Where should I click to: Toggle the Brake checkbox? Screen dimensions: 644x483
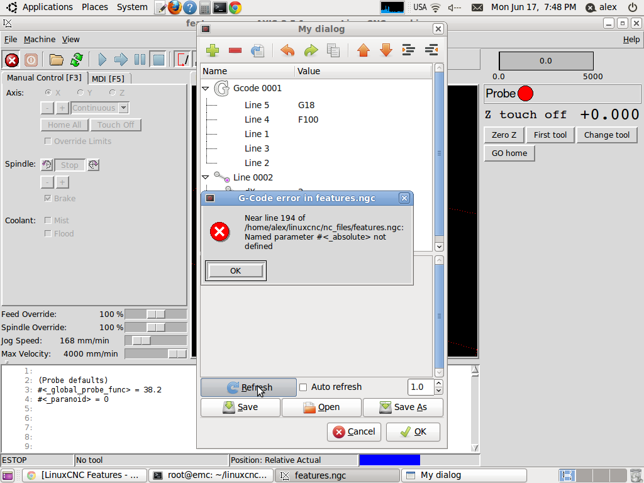point(48,198)
